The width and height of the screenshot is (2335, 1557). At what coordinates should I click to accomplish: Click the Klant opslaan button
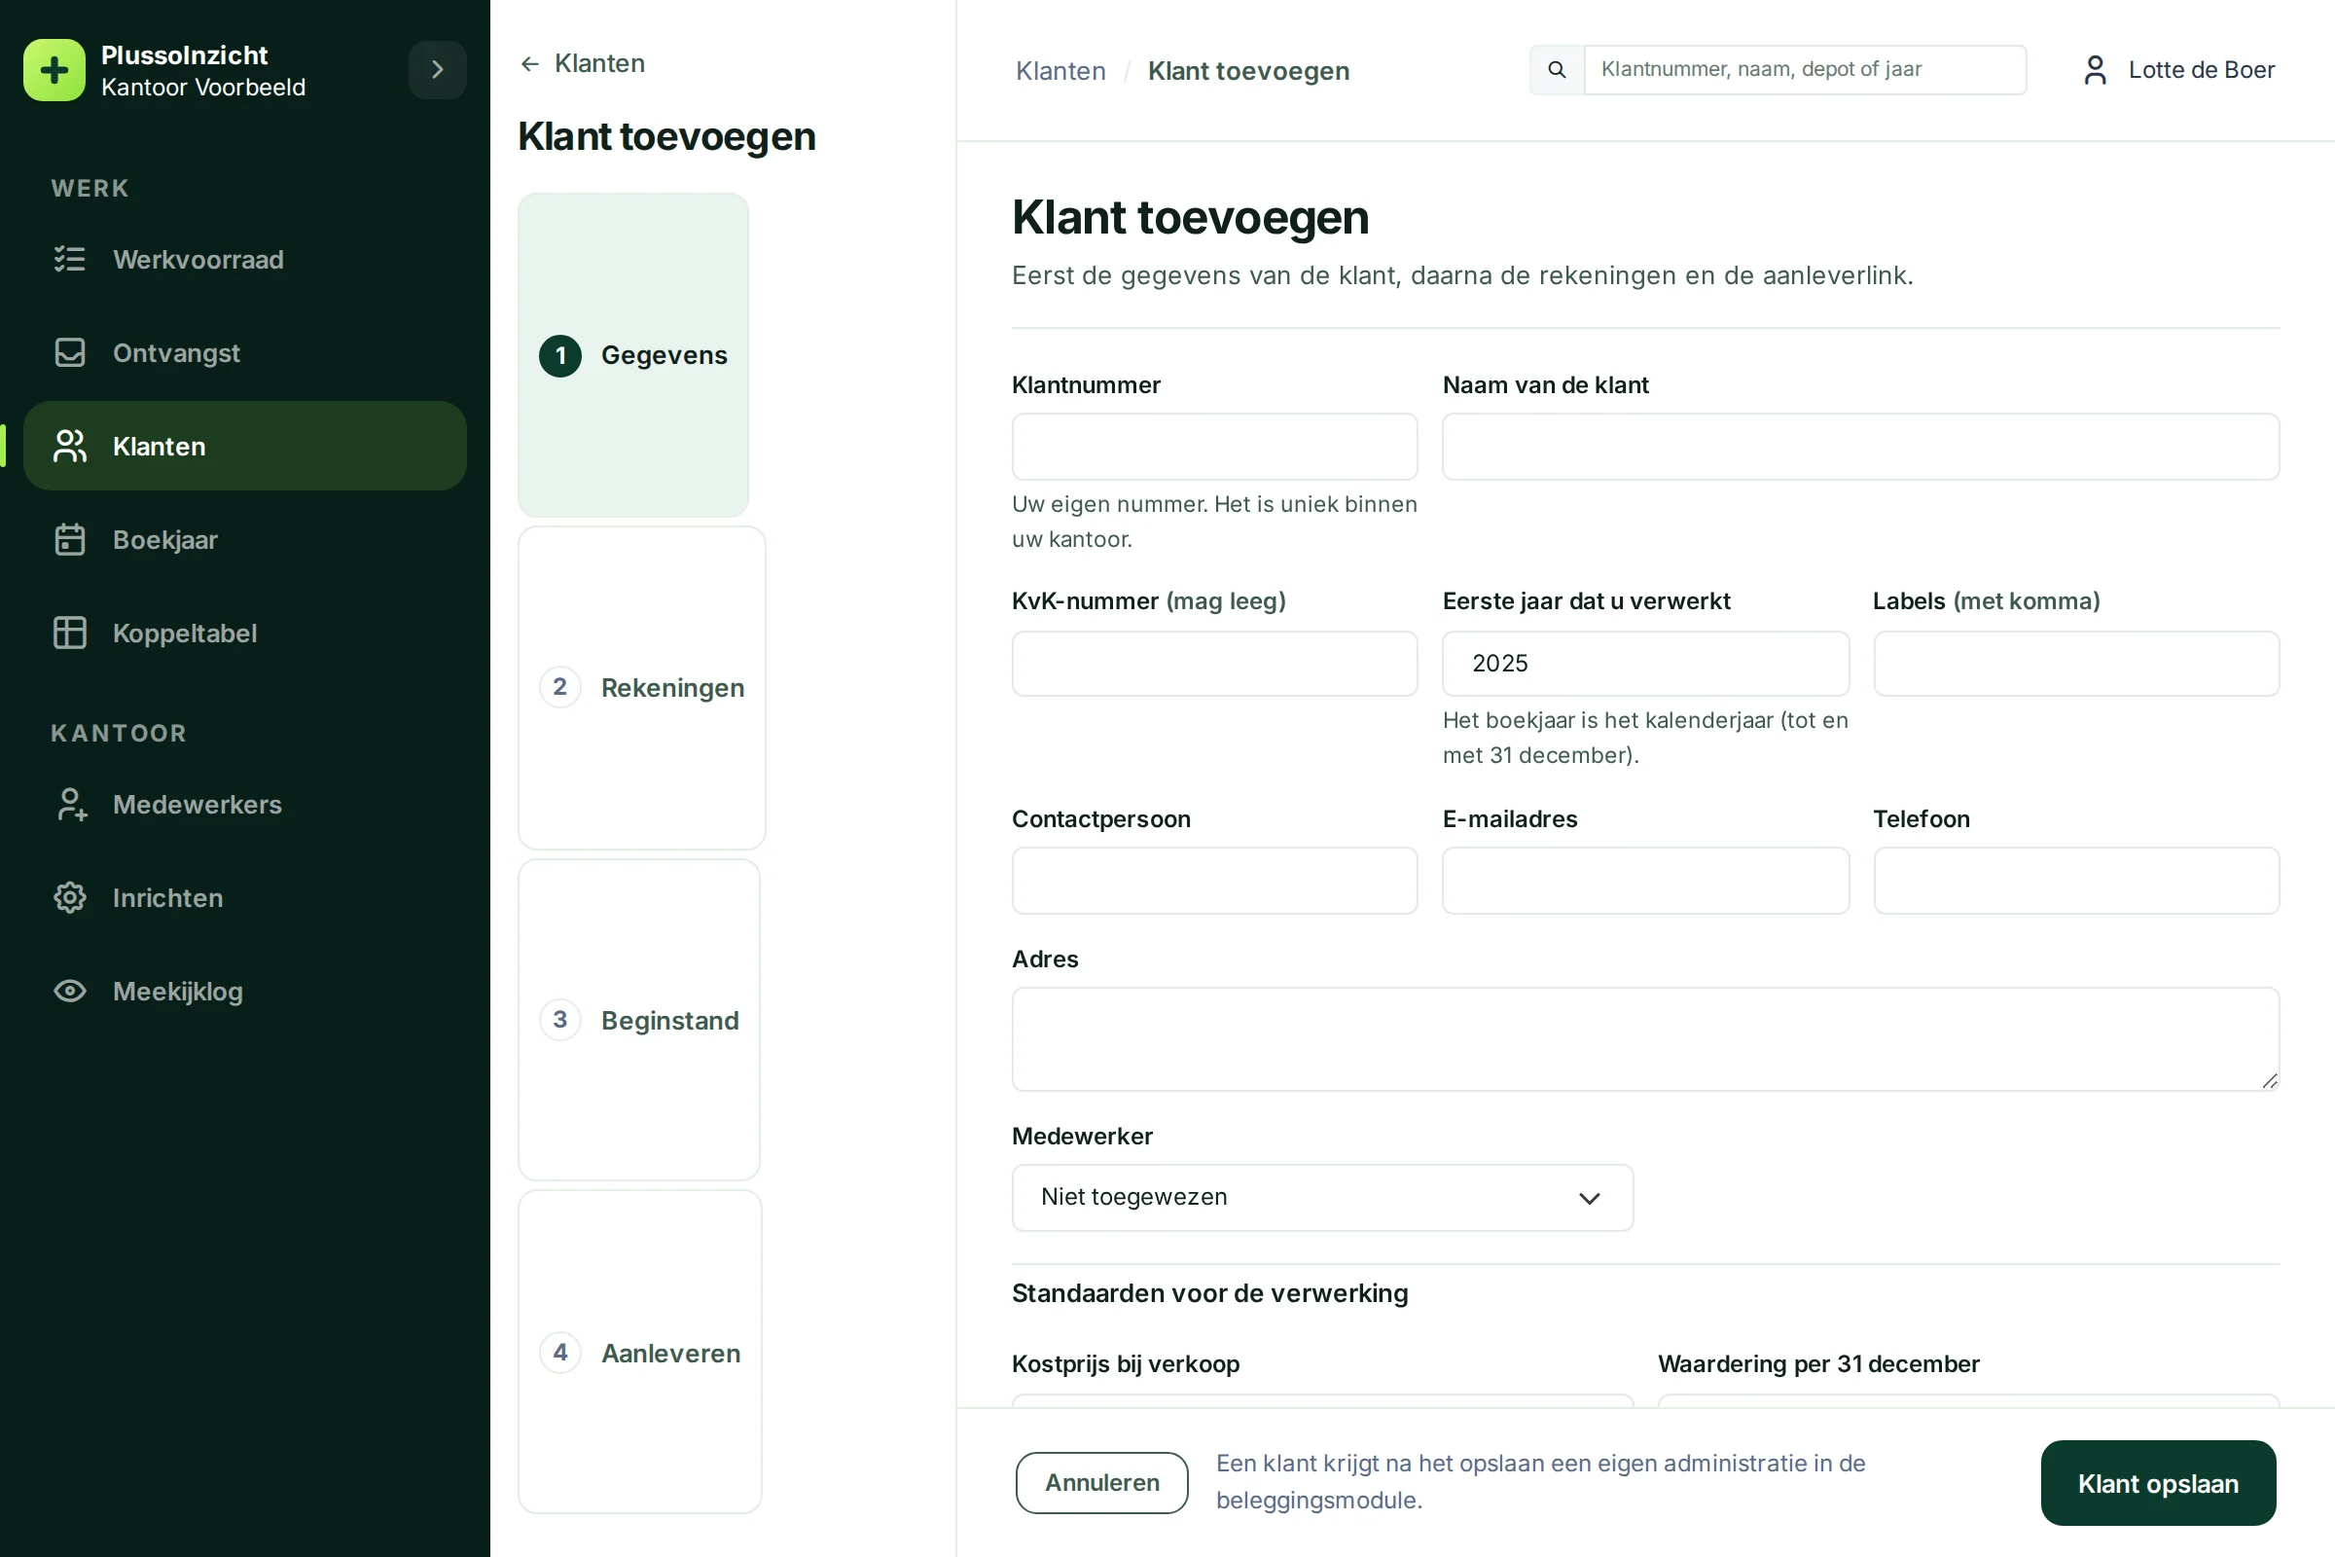pyautogui.click(x=2158, y=1482)
